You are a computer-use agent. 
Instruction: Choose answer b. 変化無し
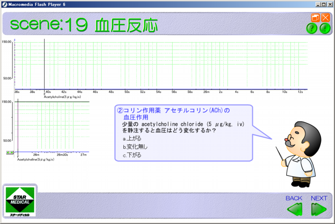pos(136,147)
